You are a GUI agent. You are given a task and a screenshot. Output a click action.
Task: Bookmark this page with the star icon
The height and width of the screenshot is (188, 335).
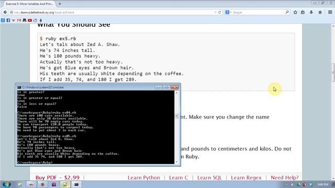point(295,13)
